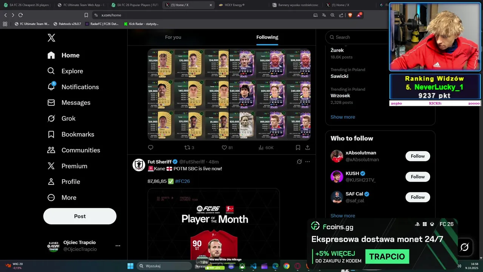
Task: Show more trending topics
Action: (343, 117)
